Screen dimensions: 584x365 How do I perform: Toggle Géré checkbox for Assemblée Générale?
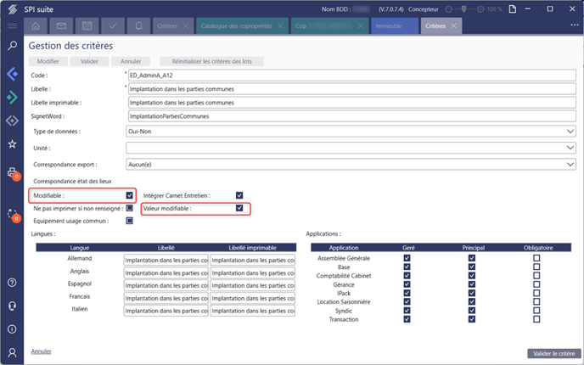pos(407,258)
